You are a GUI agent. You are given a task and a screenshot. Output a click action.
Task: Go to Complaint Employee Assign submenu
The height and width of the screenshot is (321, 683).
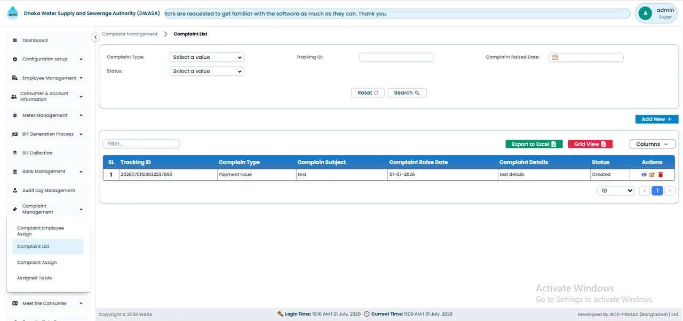[47, 231]
